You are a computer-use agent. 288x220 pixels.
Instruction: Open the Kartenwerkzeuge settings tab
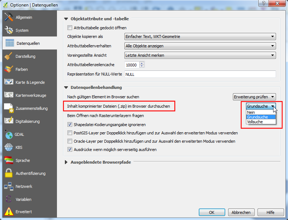30,95
